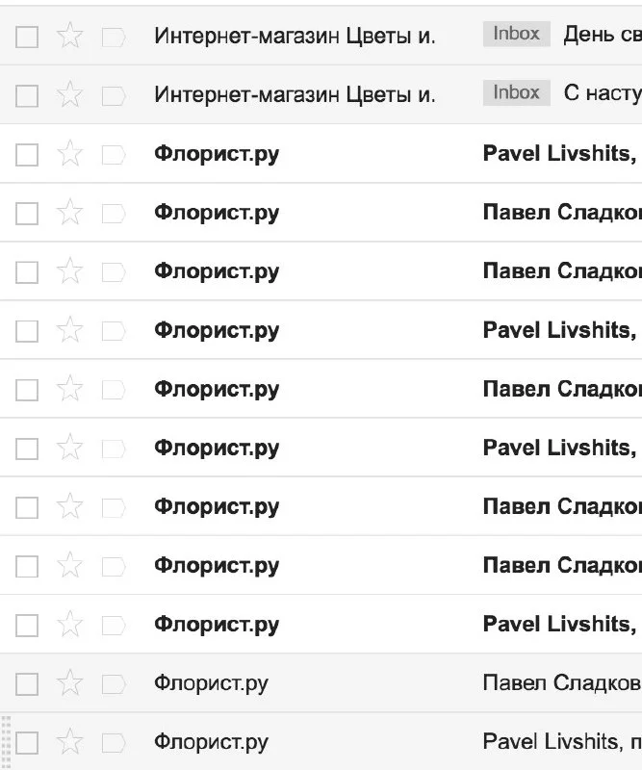Star the "С насту" email
This screenshot has height=770, width=642.
coord(69,95)
